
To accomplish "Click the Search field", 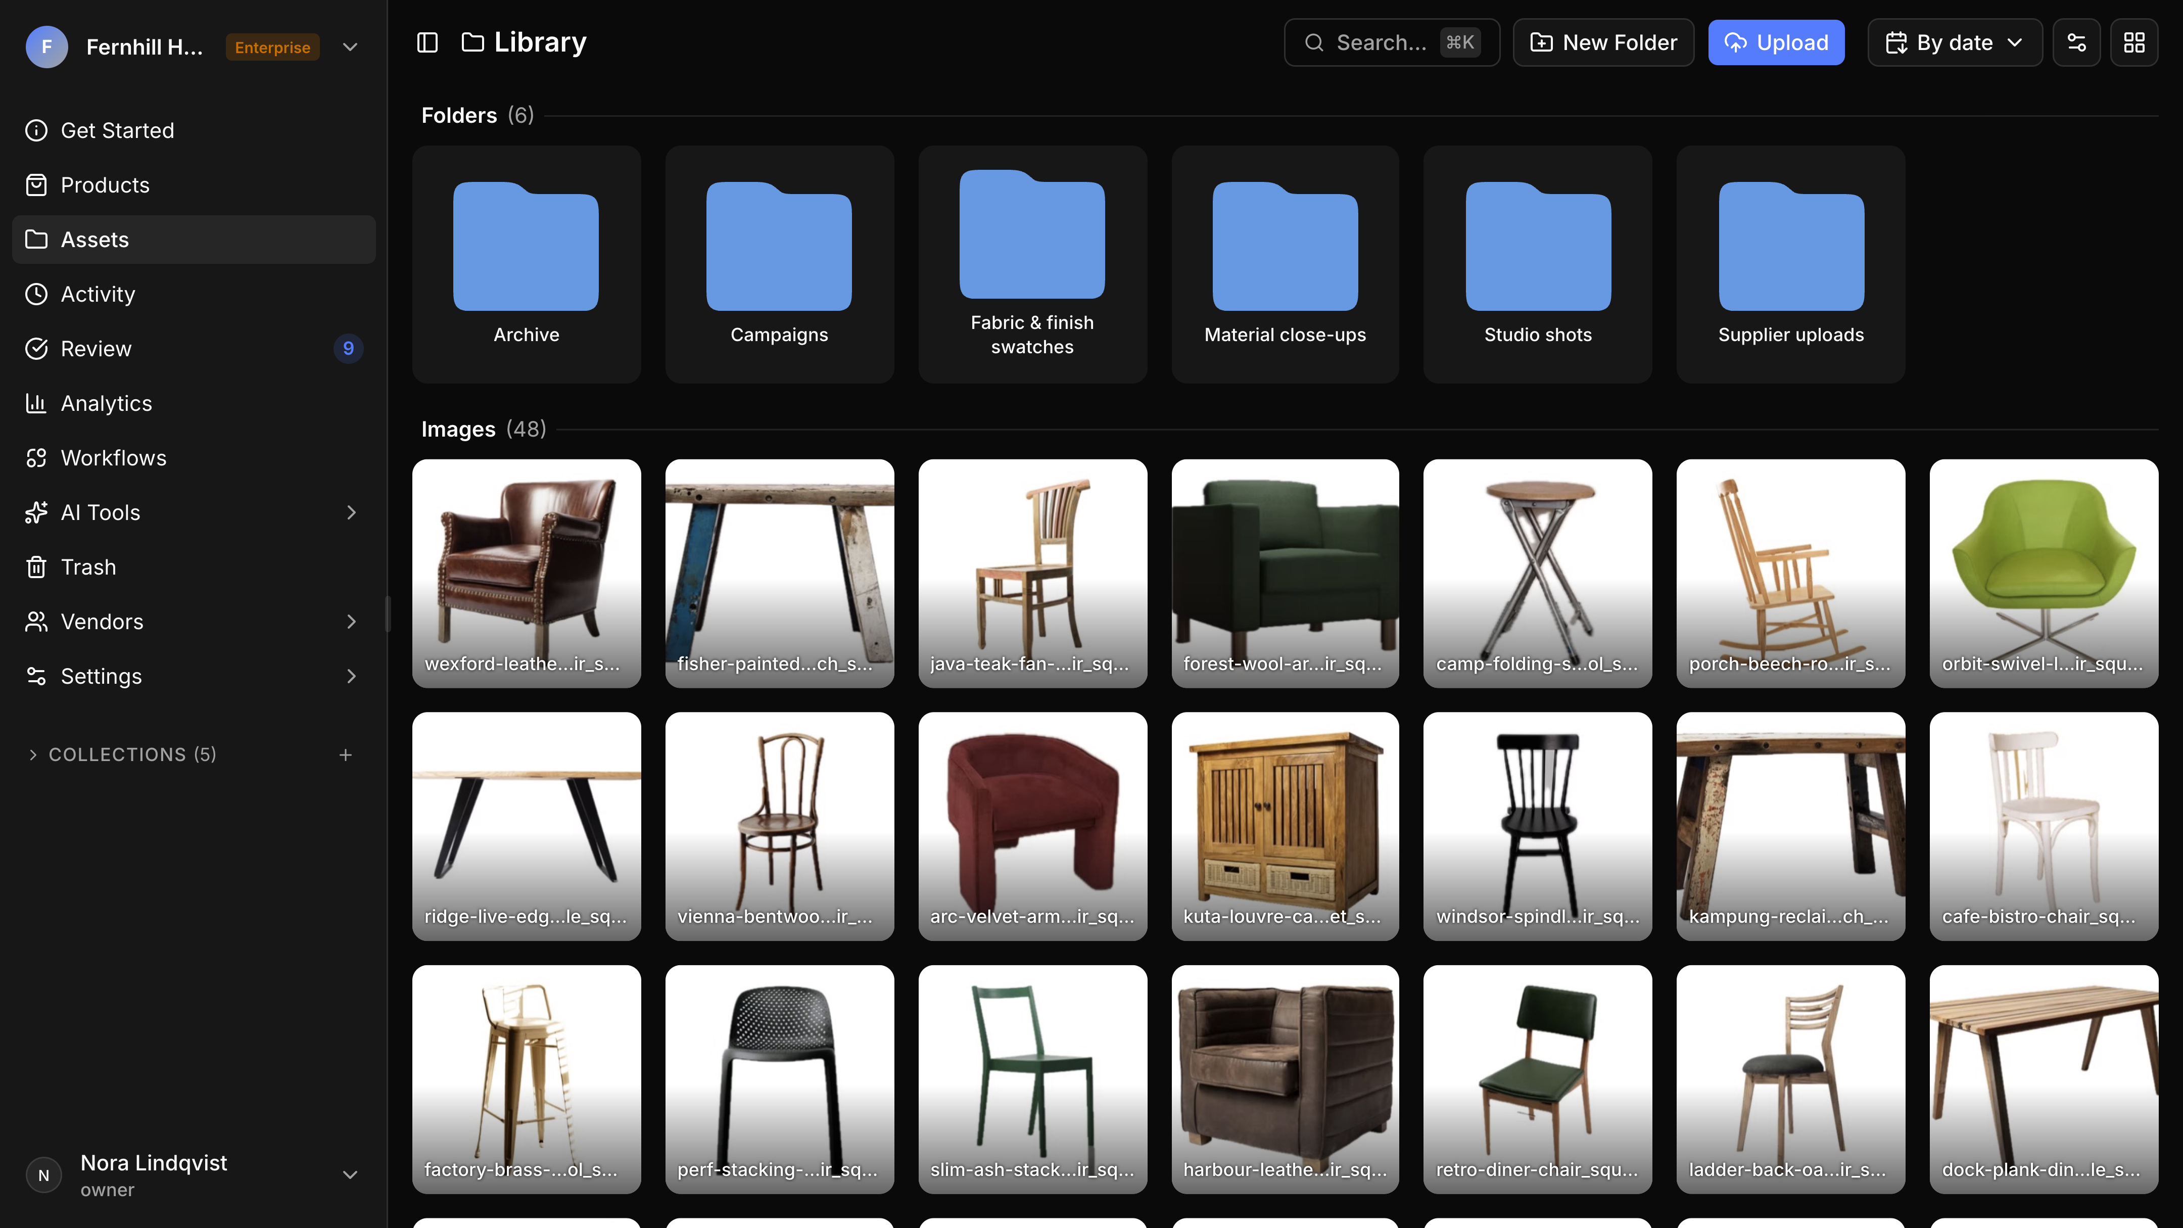I will [x=1392, y=42].
